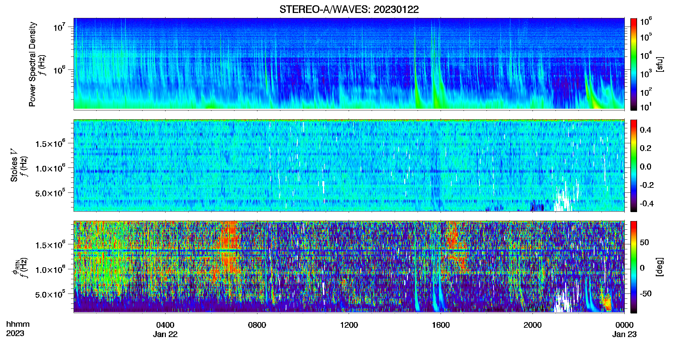Image resolution: width=698 pixels, height=359 pixels.
Task: Click the 0400 time label
Action: pyautogui.click(x=165, y=325)
